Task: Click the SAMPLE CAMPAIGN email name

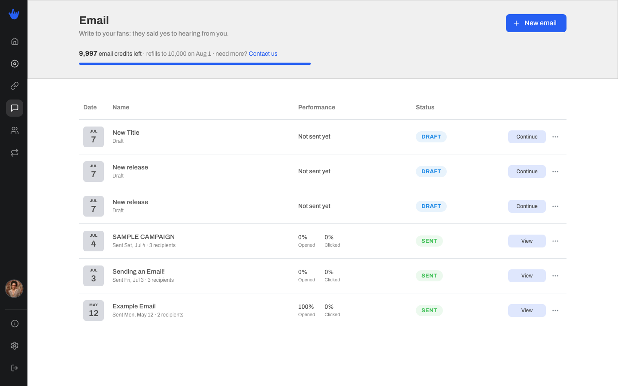Action: tap(143, 237)
